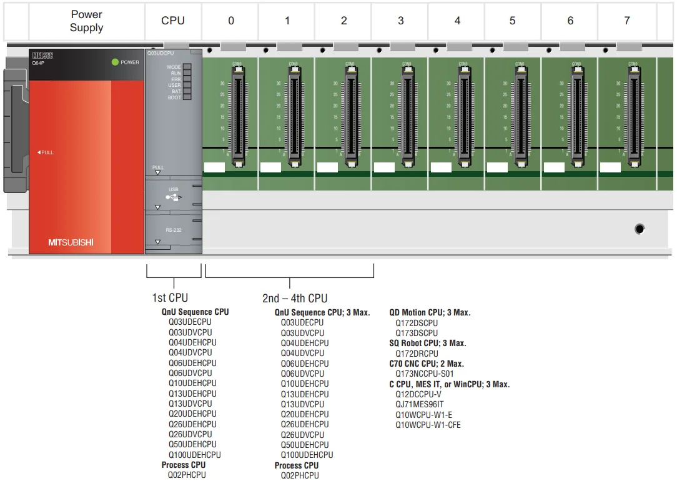Click the MELSEC logo on power supply
The height and width of the screenshot is (496, 677).
(43, 56)
